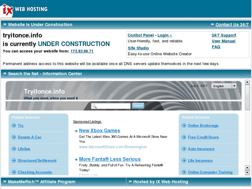Screen dimensions: 252x189
Task: Click arrow bullet beside New Xbox Games
Action: click(76, 131)
